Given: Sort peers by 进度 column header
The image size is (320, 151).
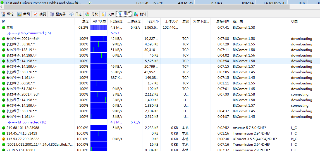Looking at the screenshot, I should click(85, 21).
